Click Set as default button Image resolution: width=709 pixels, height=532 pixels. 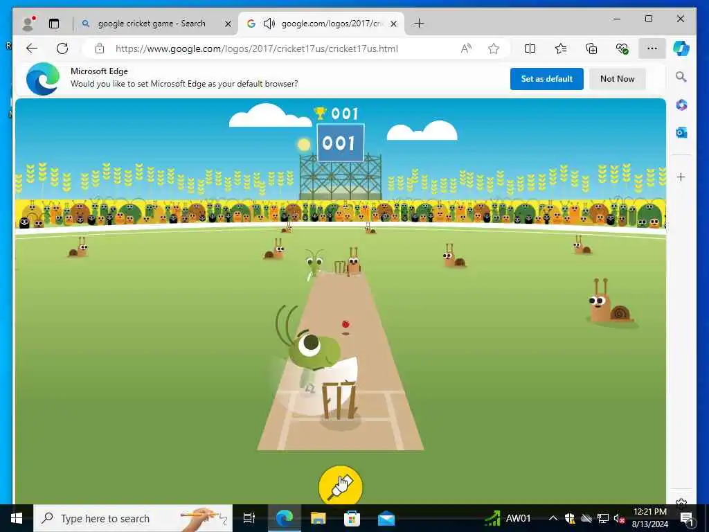tap(547, 79)
